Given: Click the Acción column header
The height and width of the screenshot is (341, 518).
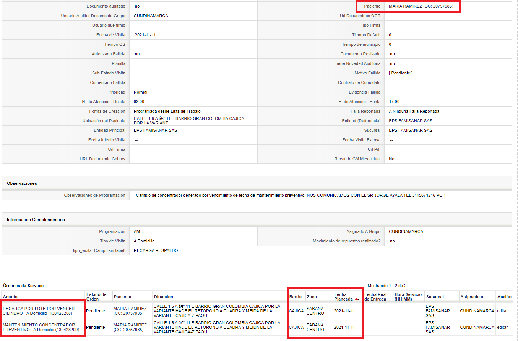Looking at the screenshot, I should point(504,297).
